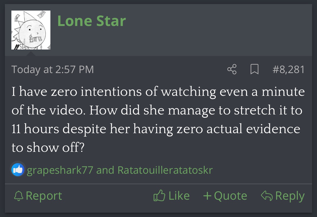The width and height of the screenshot is (317, 217).
Task: Click the share icon beside the bookmark
Action: click(232, 69)
